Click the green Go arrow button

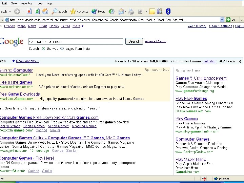click(x=228, y=20)
